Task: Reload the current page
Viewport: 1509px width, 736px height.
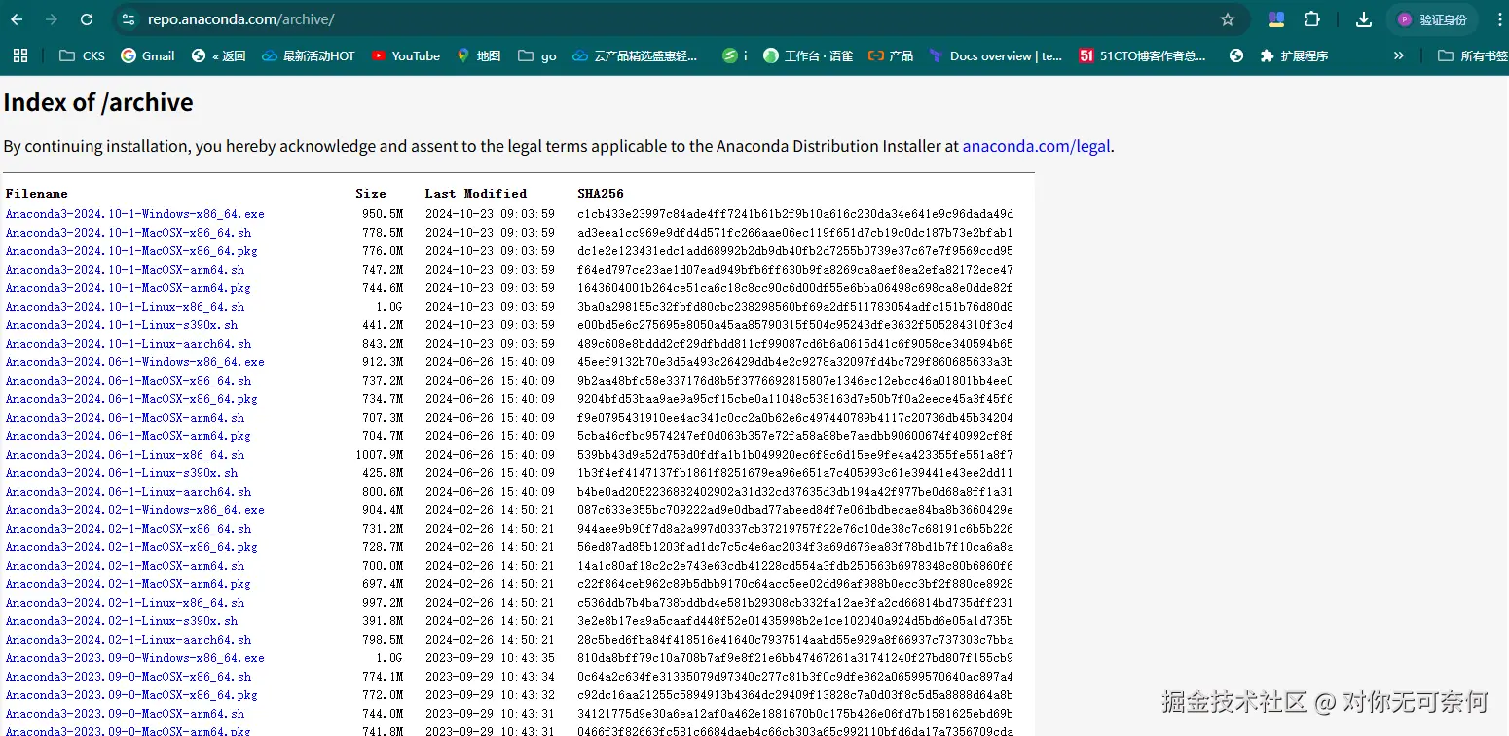Action: click(87, 19)
